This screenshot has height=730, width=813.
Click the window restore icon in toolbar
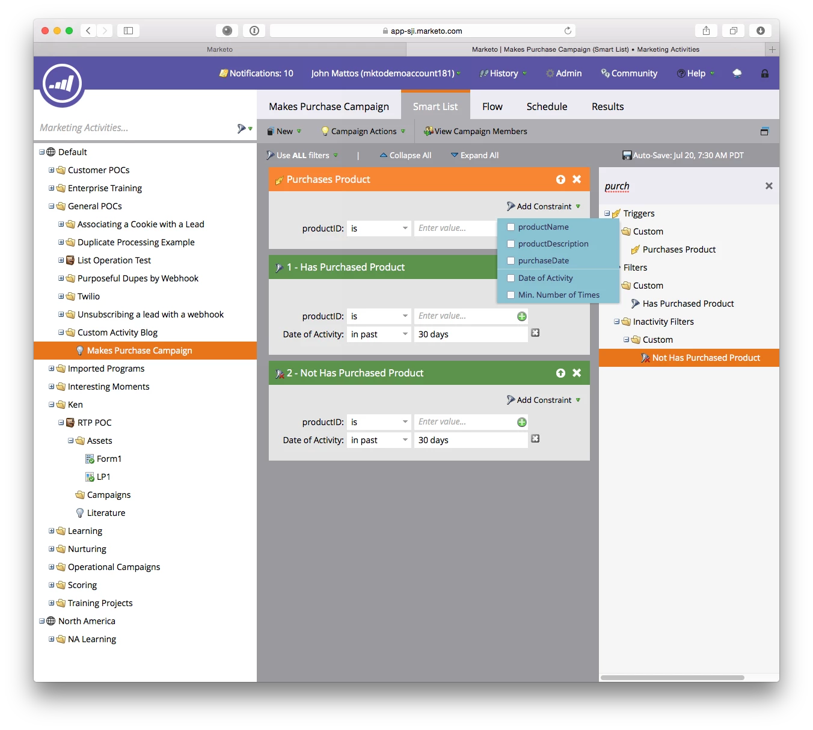765,131
